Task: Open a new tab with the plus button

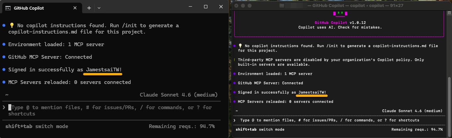Action: pos(89,8)
